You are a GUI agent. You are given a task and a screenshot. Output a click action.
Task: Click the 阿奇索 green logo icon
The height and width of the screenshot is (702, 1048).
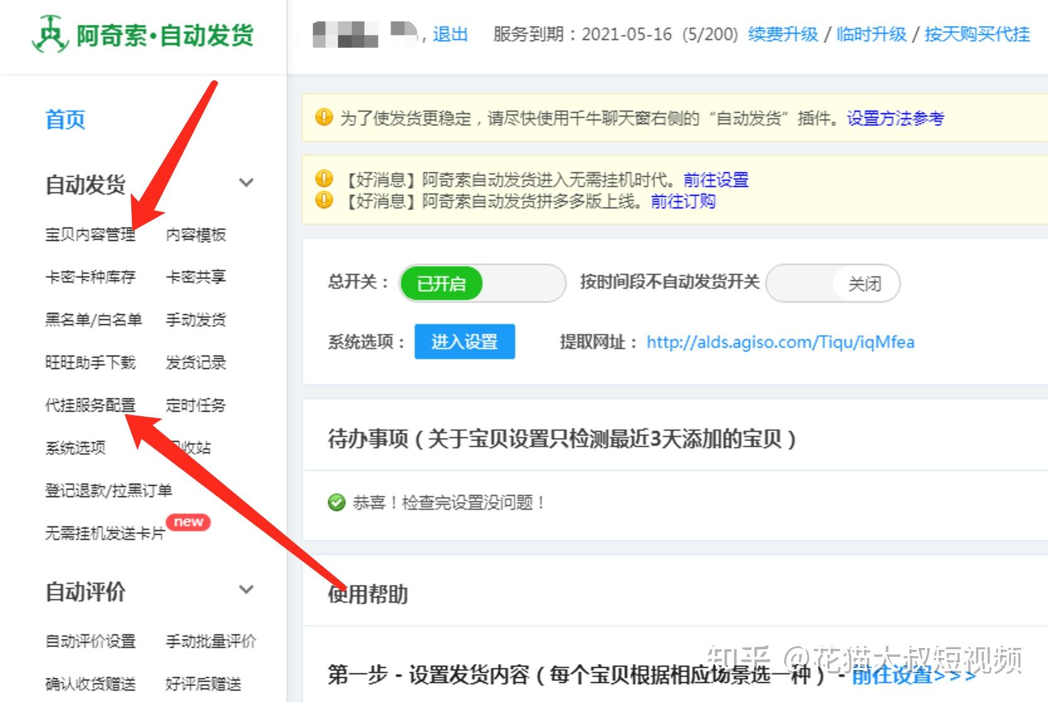[50, 34]
